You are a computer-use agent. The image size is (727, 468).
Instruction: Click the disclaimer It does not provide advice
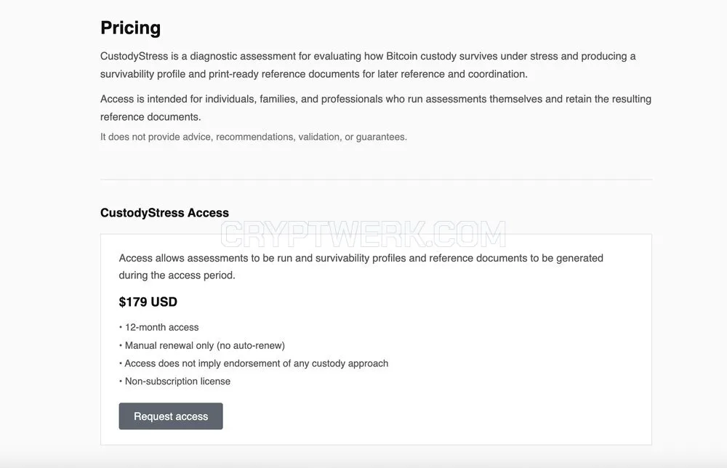click(254, 137)
